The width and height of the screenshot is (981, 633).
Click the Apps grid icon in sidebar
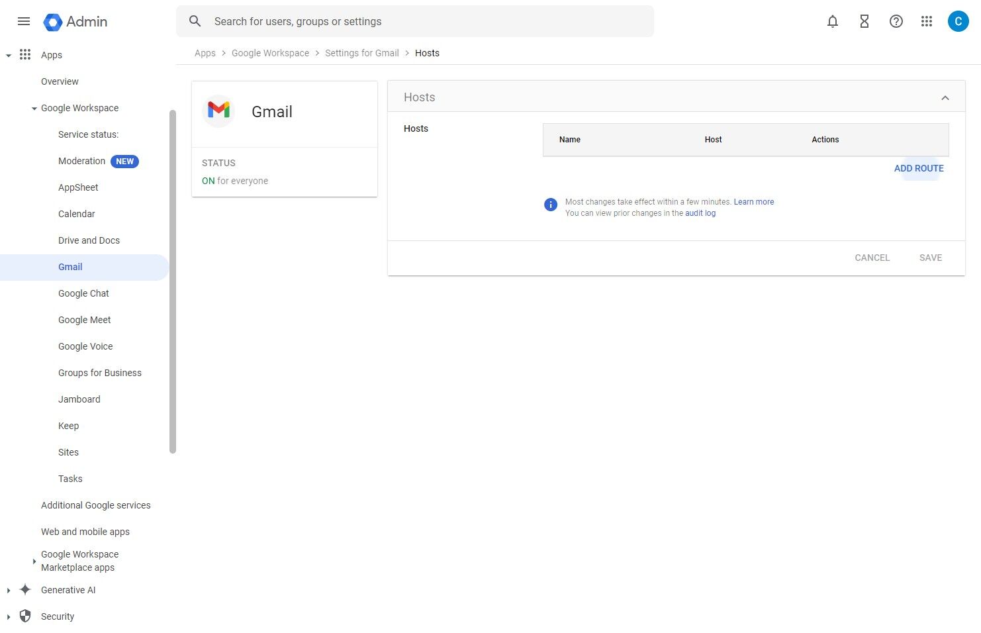point(25,54)
